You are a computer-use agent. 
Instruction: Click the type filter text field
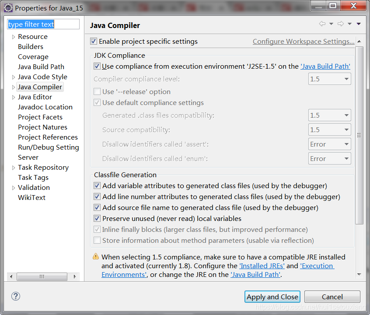pos(43,24)
